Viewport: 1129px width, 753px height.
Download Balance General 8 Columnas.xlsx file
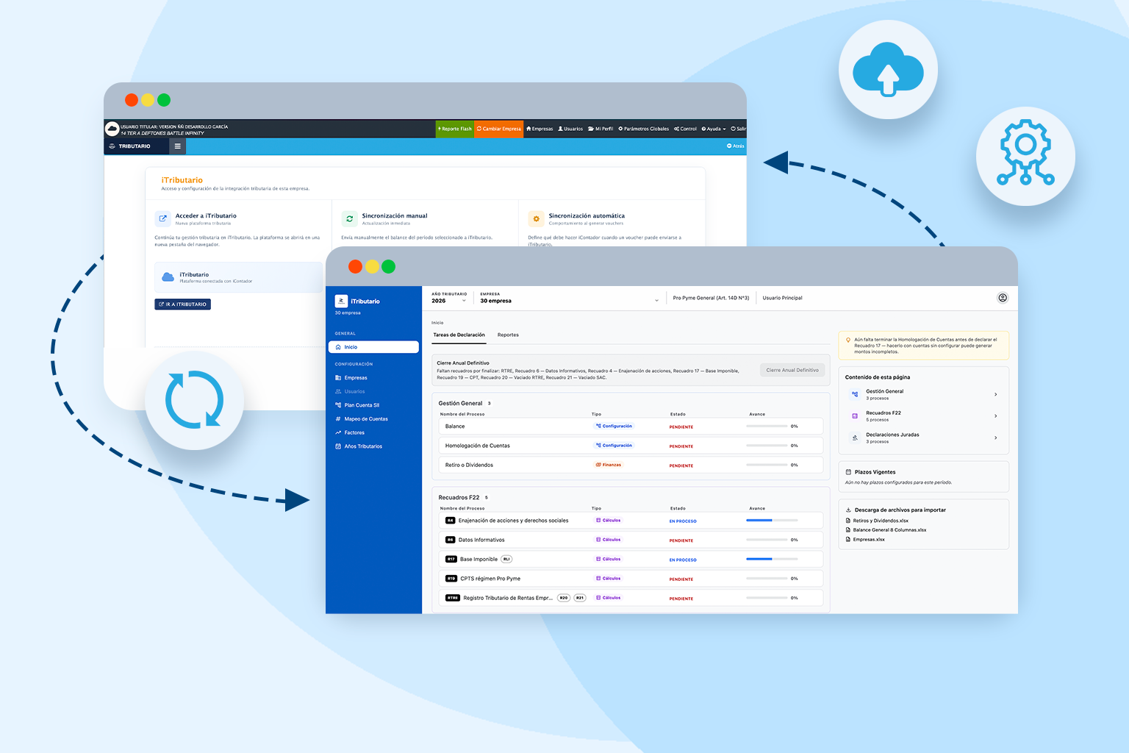pyautogui.click(x=886, y=530)
